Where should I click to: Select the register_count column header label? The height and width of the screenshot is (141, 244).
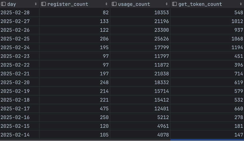point(68,4)
